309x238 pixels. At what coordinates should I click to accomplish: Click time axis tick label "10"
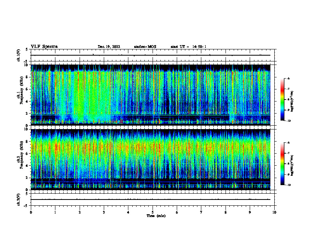(274, 212)
